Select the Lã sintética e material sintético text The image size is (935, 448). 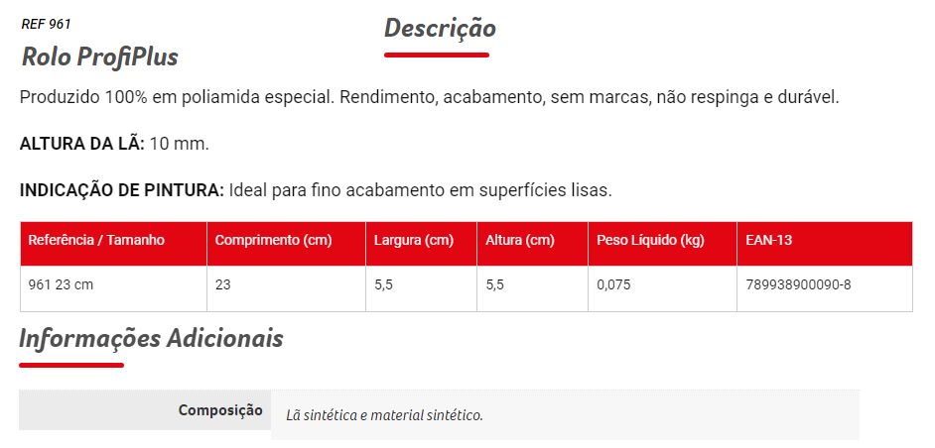(x=383, y=414)
